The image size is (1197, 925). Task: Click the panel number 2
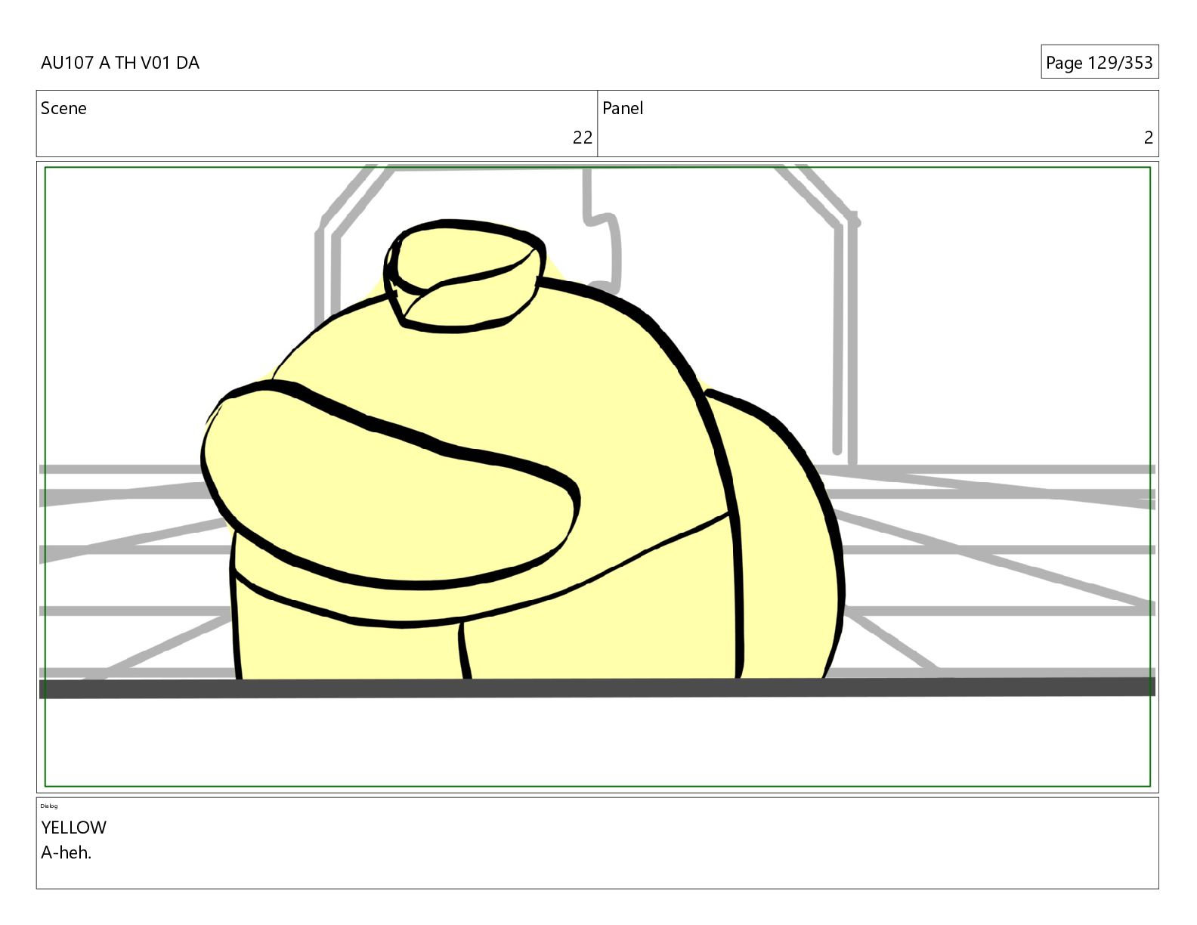(x=1148, y=138)
